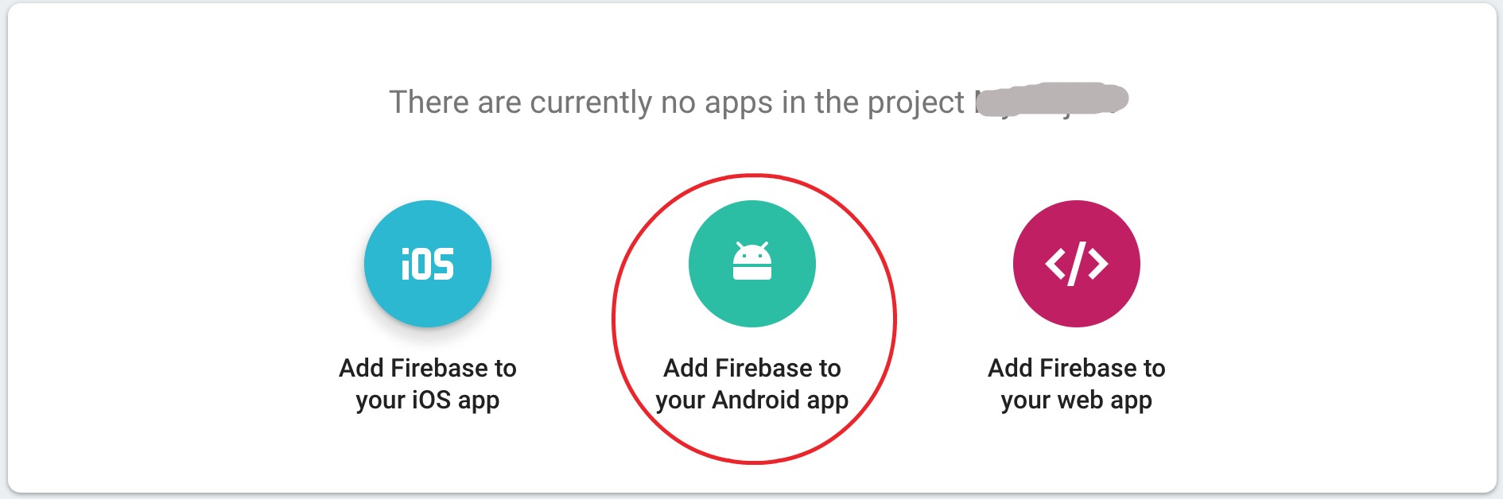The height and width of the screenshot is (499, 1503).
Task: Click the "There are currently no apps" heading
Action: pyautogui.click(x=676, y=103)
